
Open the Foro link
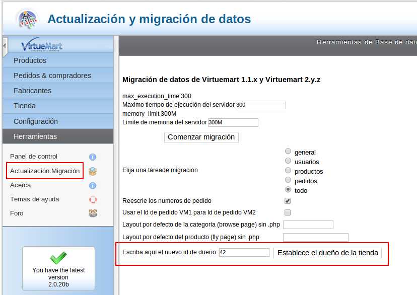[x=17, y=213]
